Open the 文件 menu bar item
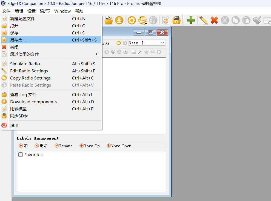This screenshot has width=271, height=201. tap(6, 11)
